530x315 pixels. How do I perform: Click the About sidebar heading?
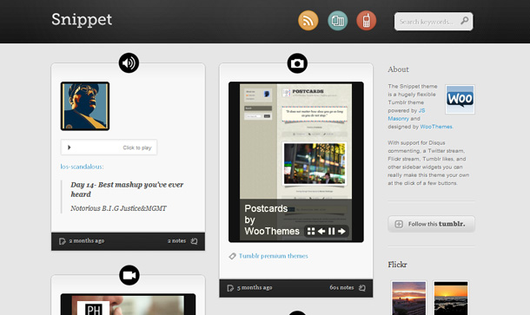[x=398, y=69]
